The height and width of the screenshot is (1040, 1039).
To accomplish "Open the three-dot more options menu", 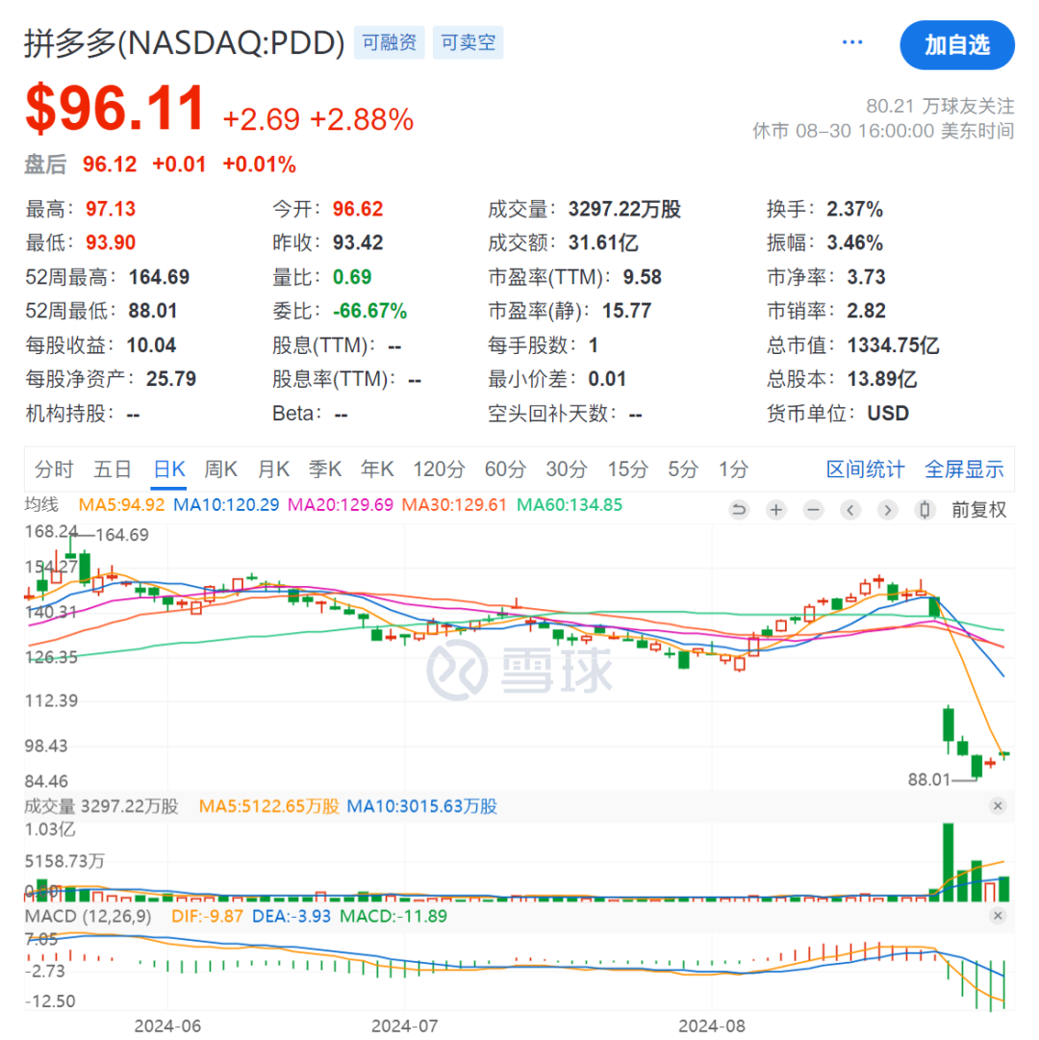I will tap(852, 43).
